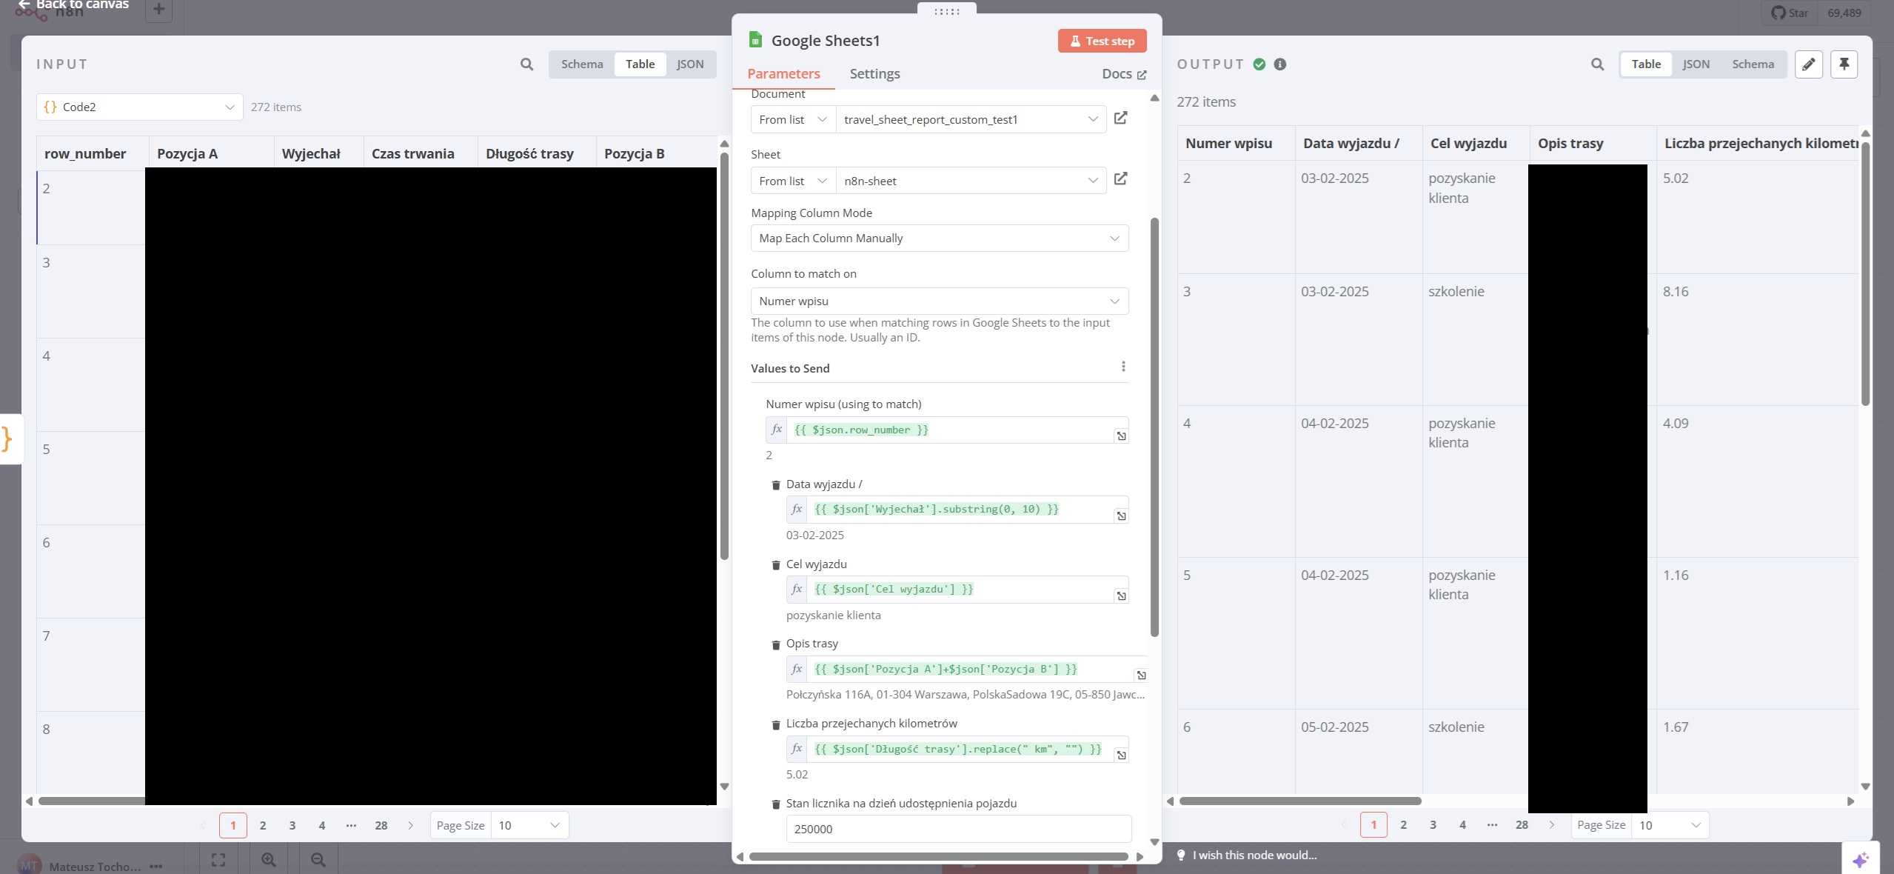The height and width of the screenshot is (874, 1894).
Task: Open Sheet From list mode dropdown
Action: (793, 181)
